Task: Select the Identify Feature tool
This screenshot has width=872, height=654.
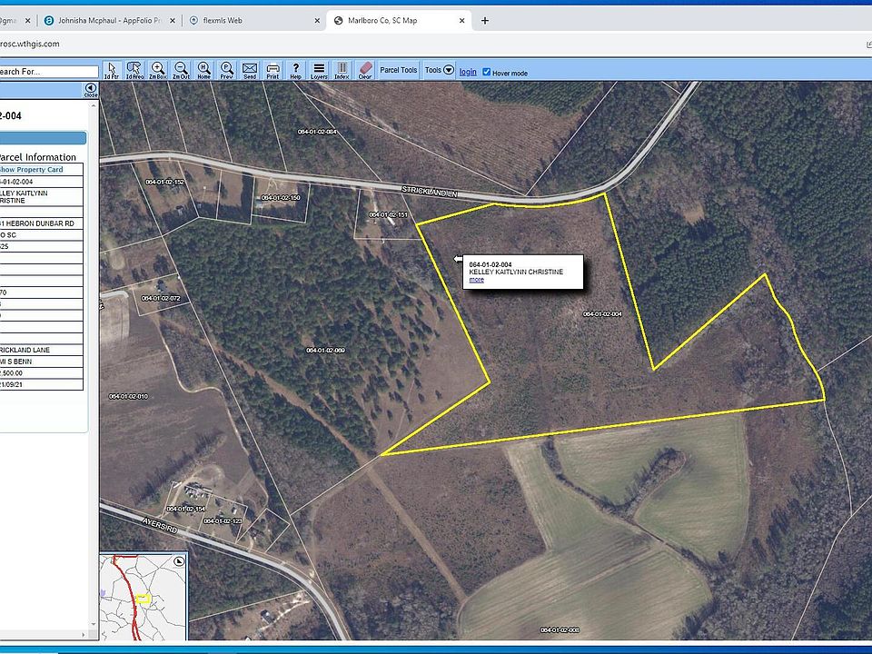Action: [112, 70]
